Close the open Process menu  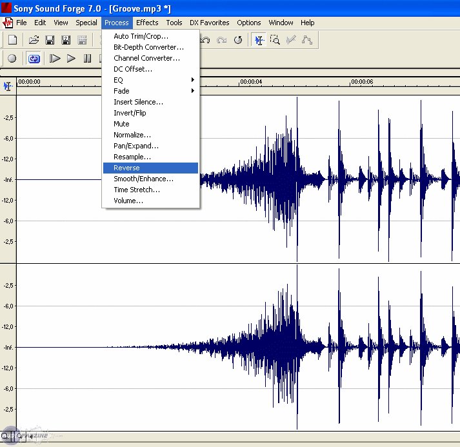tap(117, 23)
